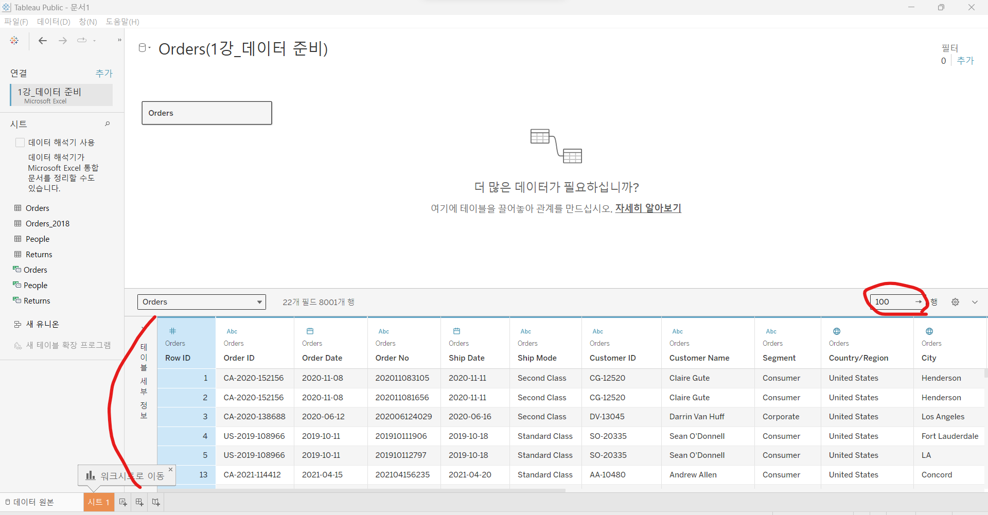Viewport: 988px width, 515px height.
Task: Open the 자세히 알아보기 link
Action: tap(648, 208)
